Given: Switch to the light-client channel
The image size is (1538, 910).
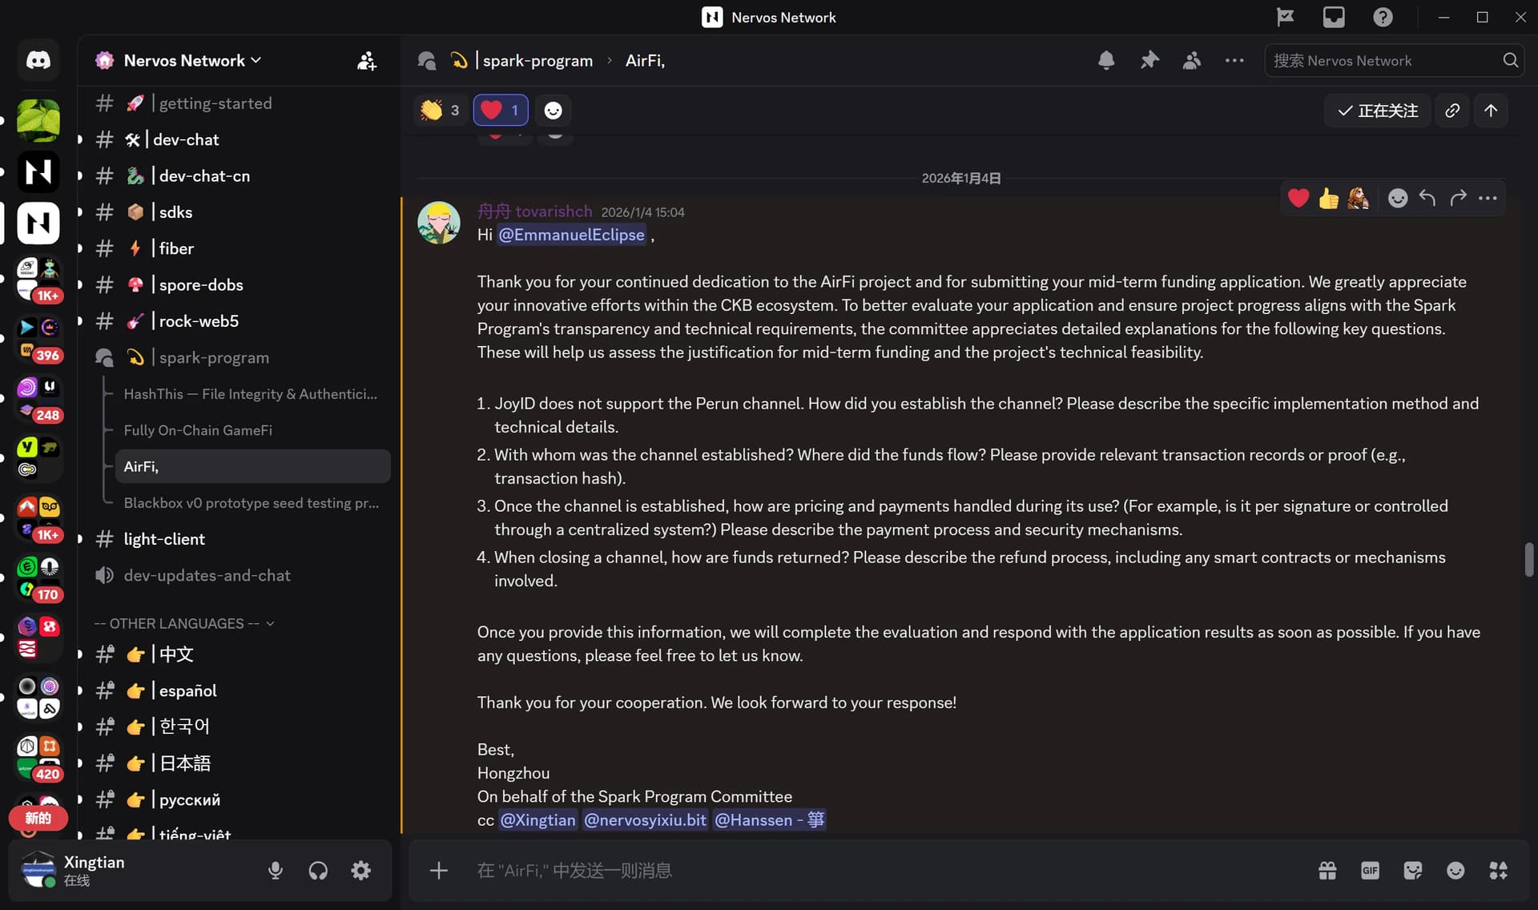Looking at the screenshot, I should pyautogui.click(x=164, y=539).
